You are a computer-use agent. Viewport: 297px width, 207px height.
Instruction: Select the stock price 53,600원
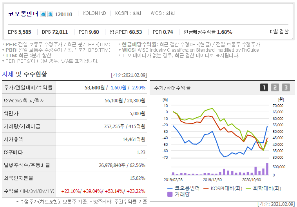(94, 87)
